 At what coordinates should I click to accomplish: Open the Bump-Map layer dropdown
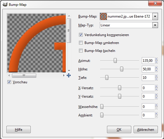(155, 16)
